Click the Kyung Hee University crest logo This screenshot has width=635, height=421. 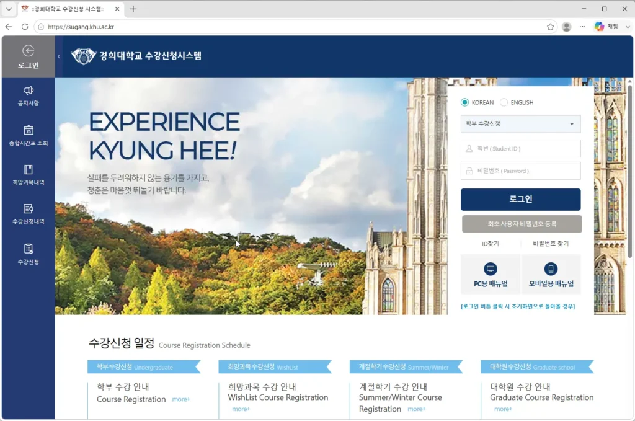[x=84, y=56]
